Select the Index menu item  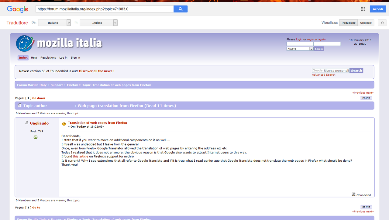point(23,58)
